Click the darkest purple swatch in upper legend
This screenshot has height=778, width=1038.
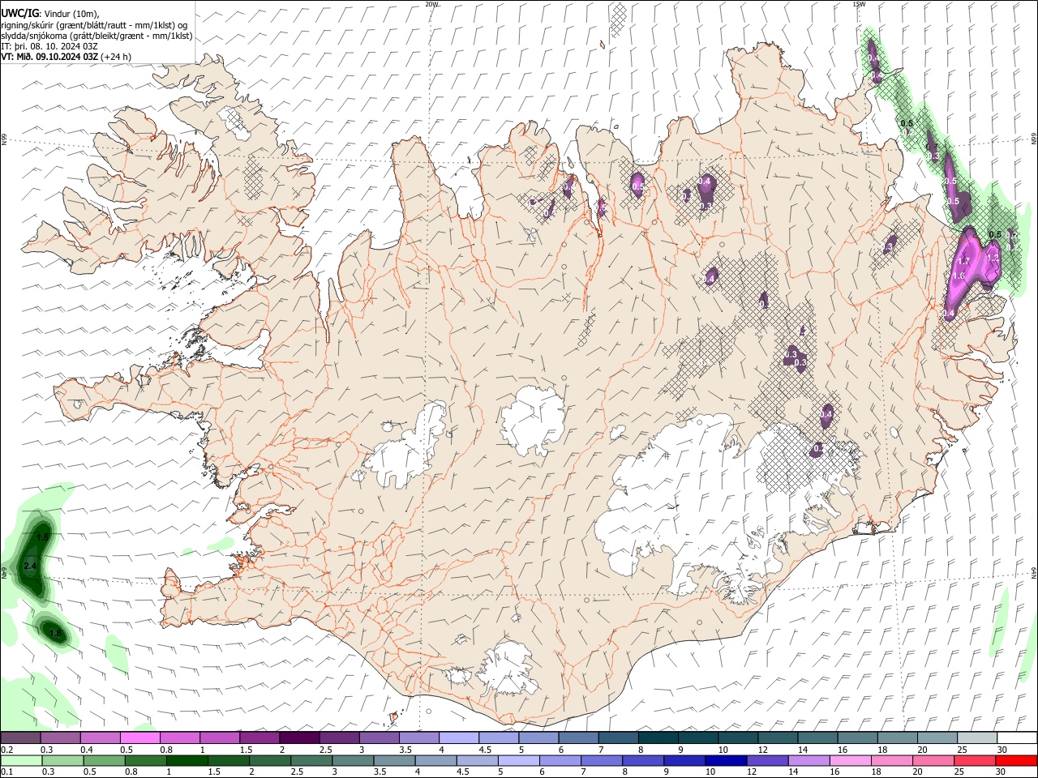pyautogui.click(x=299, y=737)
